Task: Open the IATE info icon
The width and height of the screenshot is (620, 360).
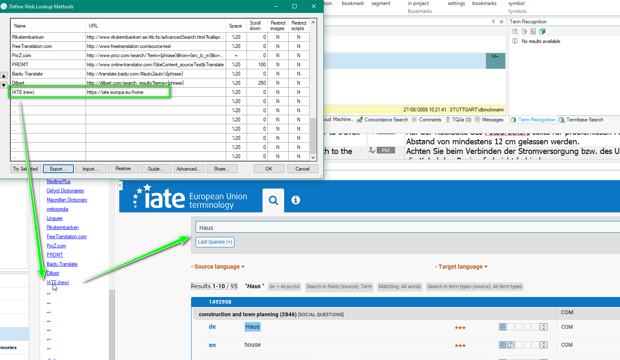Action: pyautogui.click(x=295, y=200)
